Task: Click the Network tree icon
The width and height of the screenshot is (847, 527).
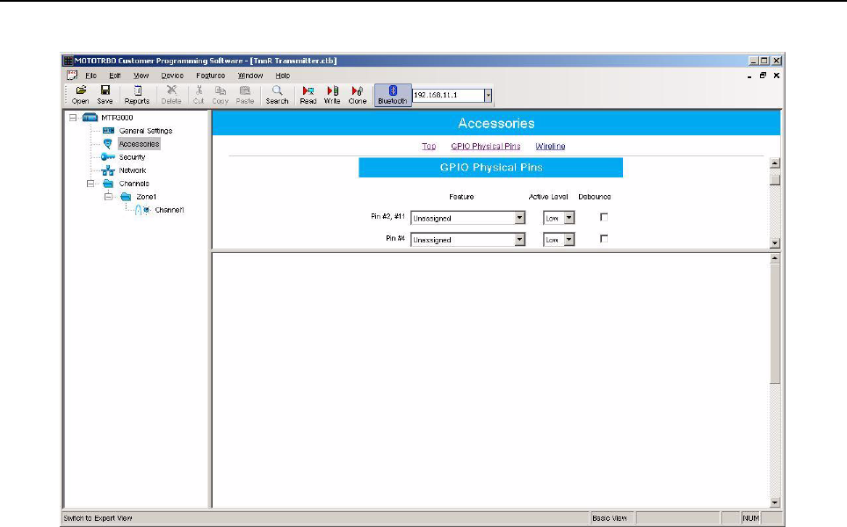Action: pyautogui.click(x=108, y=170)
